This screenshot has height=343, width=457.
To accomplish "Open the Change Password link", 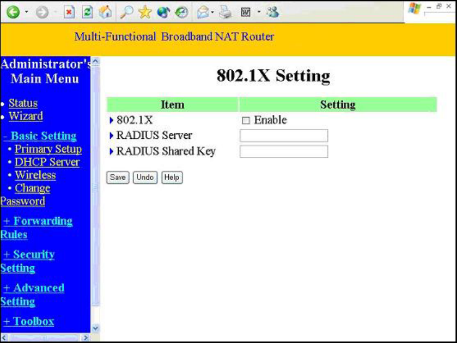I will (x=26, y=195).
